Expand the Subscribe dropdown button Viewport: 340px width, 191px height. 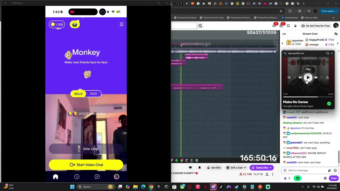pyautogui.click(x=261, y=168)
